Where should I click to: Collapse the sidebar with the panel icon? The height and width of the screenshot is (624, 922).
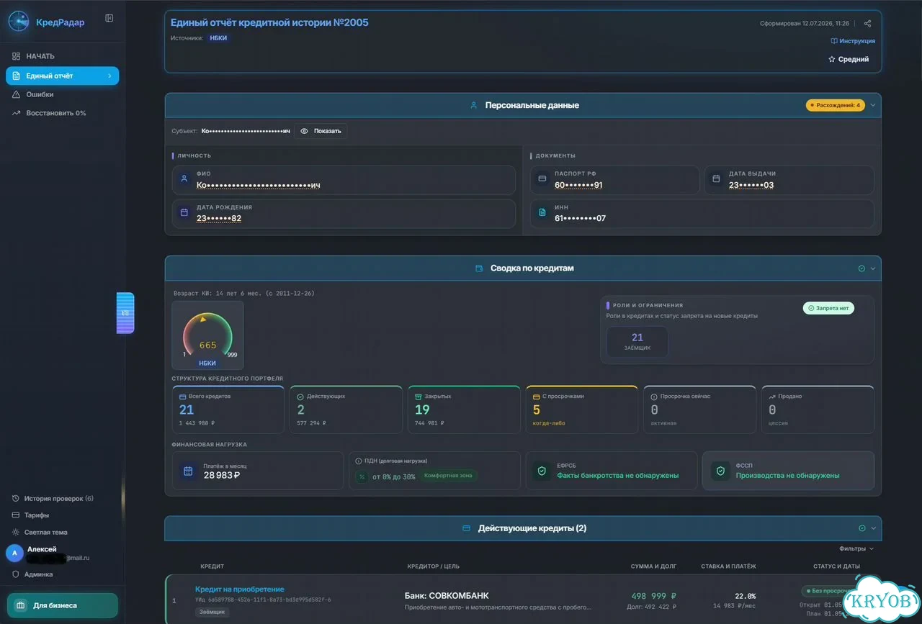(x=109, y=18)
